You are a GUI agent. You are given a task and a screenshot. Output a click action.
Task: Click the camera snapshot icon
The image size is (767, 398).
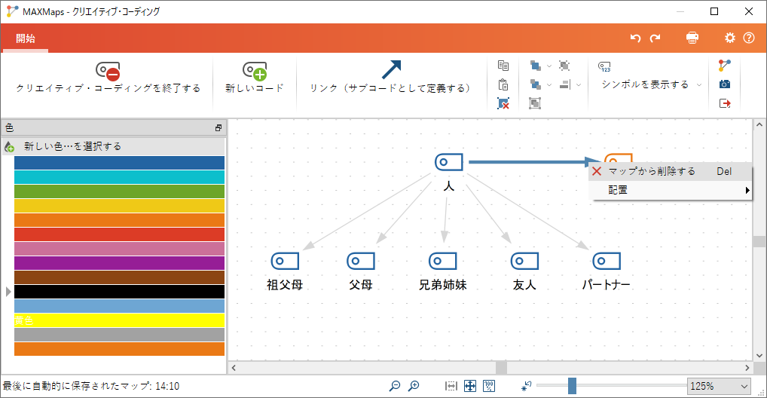[x=725, y=84]
